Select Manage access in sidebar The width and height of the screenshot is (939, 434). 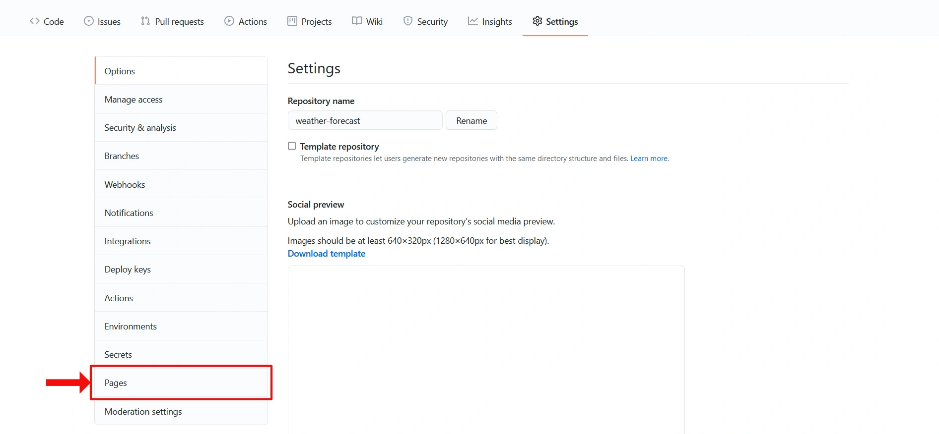[x=134, y=100]
